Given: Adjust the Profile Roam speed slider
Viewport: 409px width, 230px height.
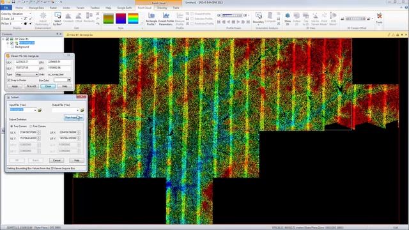Looking at the screenshot, I should pyautogui.click(x=232, y=15).
